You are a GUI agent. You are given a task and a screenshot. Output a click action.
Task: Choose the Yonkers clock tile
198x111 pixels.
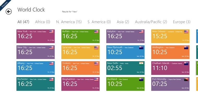coord(80,68)
